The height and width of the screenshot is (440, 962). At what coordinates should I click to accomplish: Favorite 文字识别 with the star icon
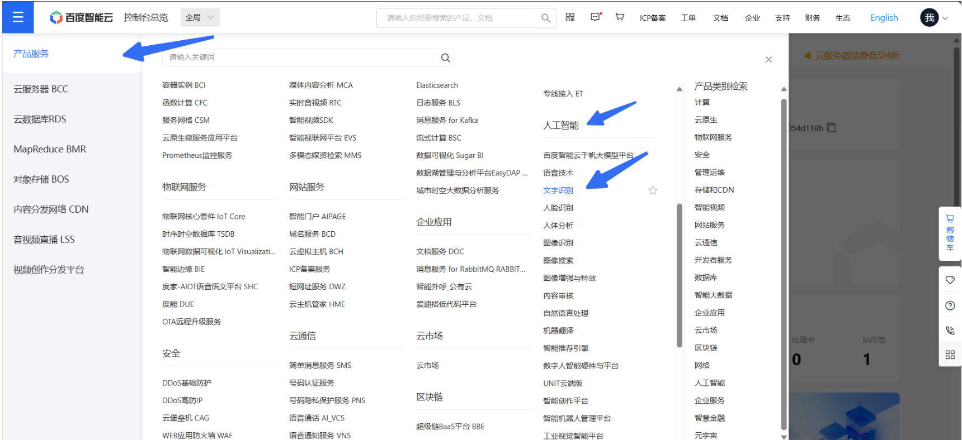click(653, 190)
